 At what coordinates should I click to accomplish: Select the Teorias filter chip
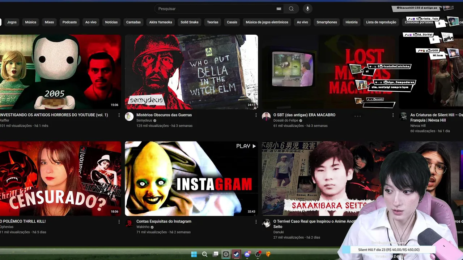(x=213, y=22)
